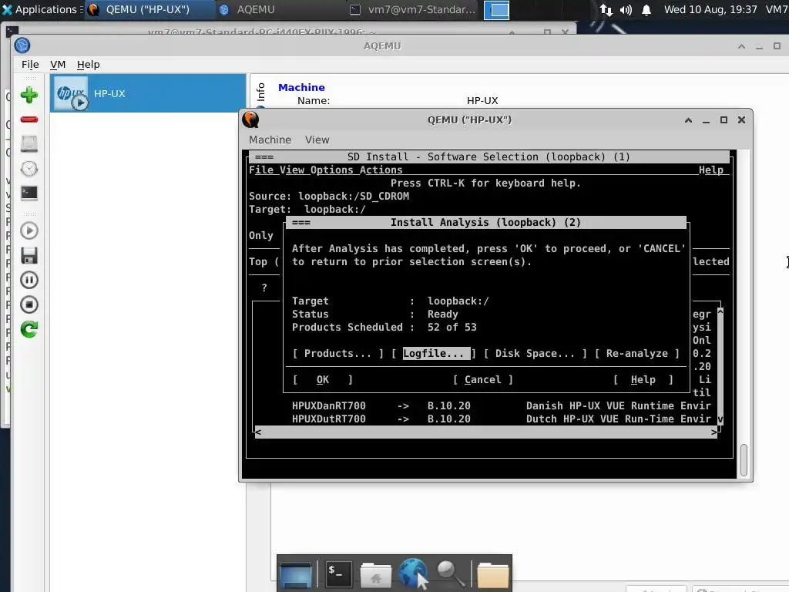Image resolution: width=789 pixels, height=592 pixels.
Task: Switch to vm7 terminal taskbar entry
Action: click(413, 9)
